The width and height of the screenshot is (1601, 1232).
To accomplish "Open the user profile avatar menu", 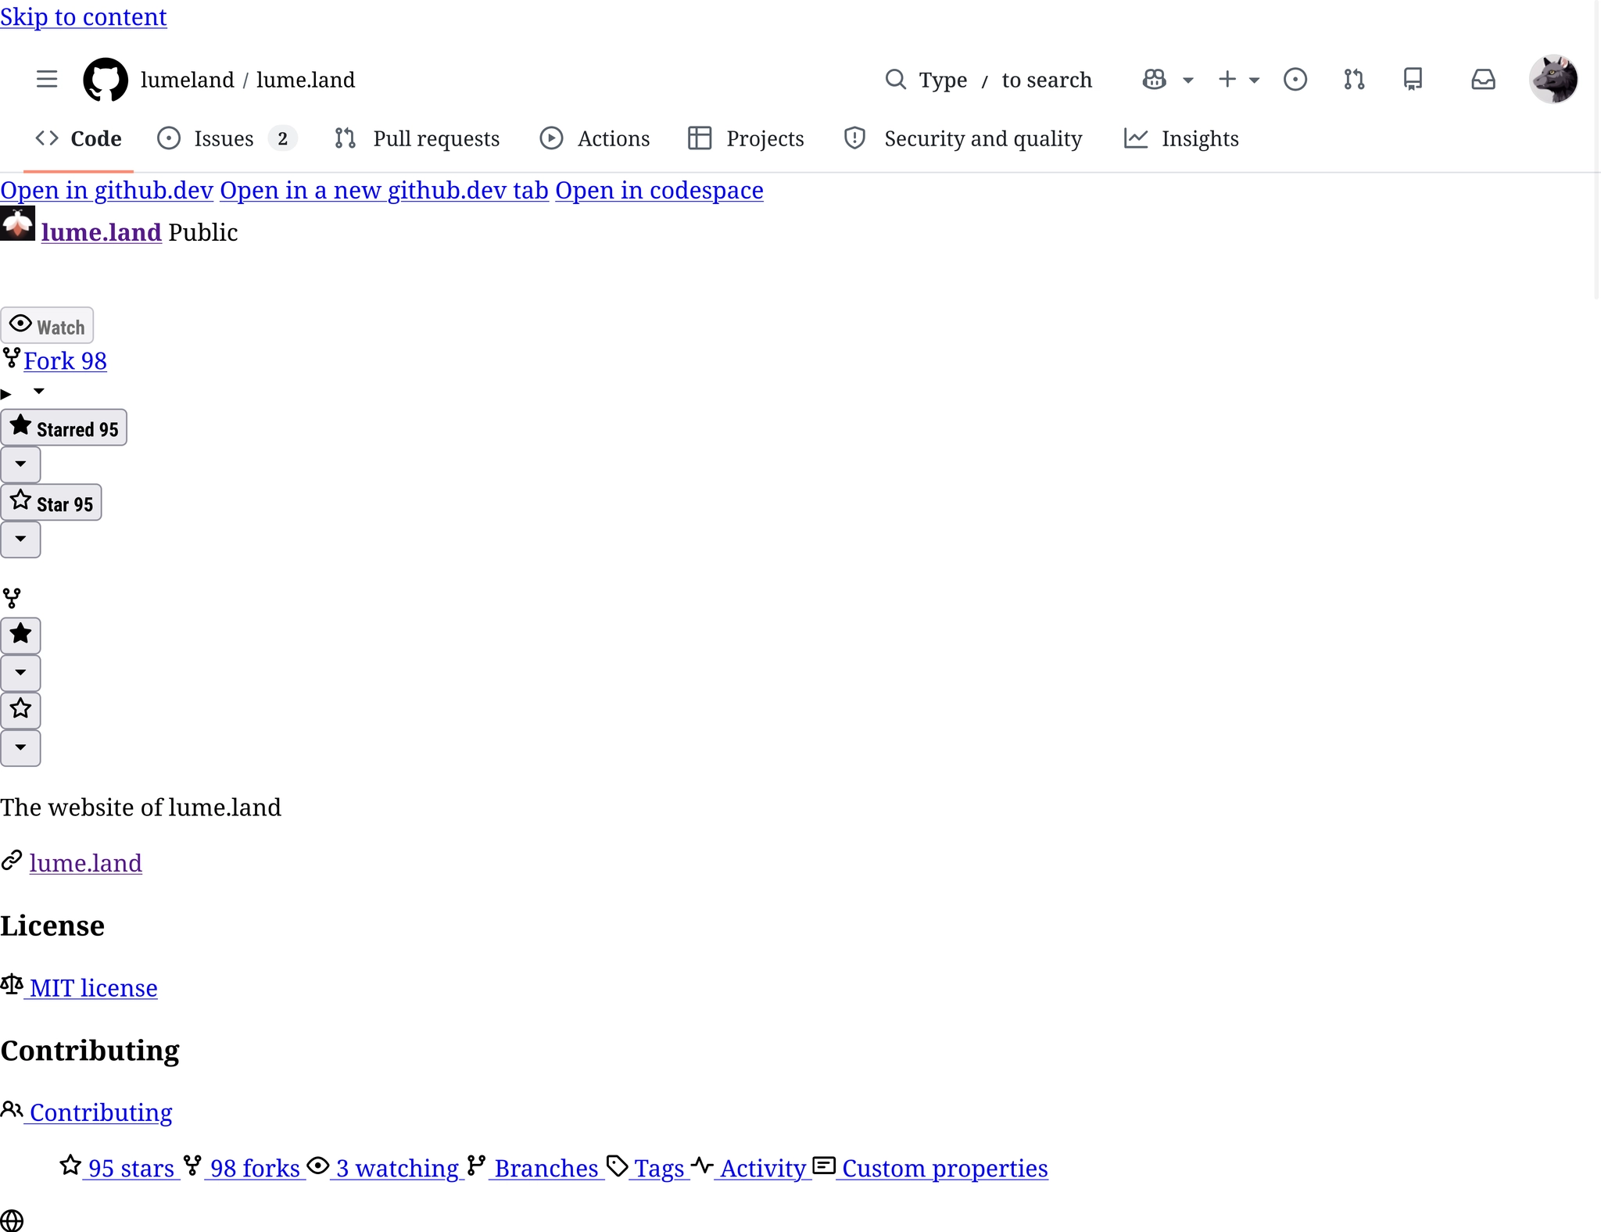I will [x=1553, y=79].
